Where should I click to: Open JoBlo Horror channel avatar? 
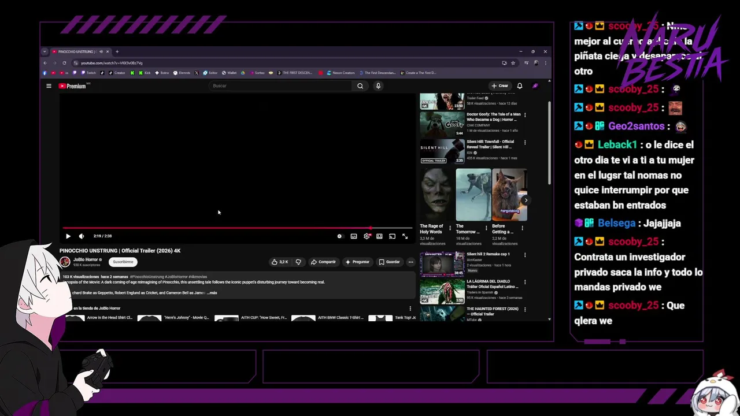pos(65,262)
